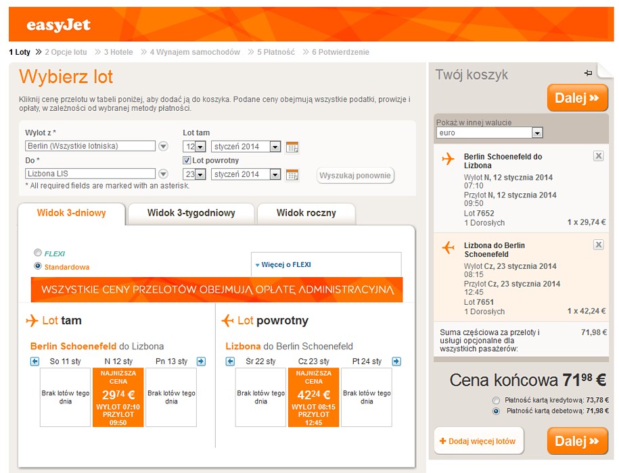Show next outbound day after Pn 13 sty
619x473 pixels.
pos(202,361)
